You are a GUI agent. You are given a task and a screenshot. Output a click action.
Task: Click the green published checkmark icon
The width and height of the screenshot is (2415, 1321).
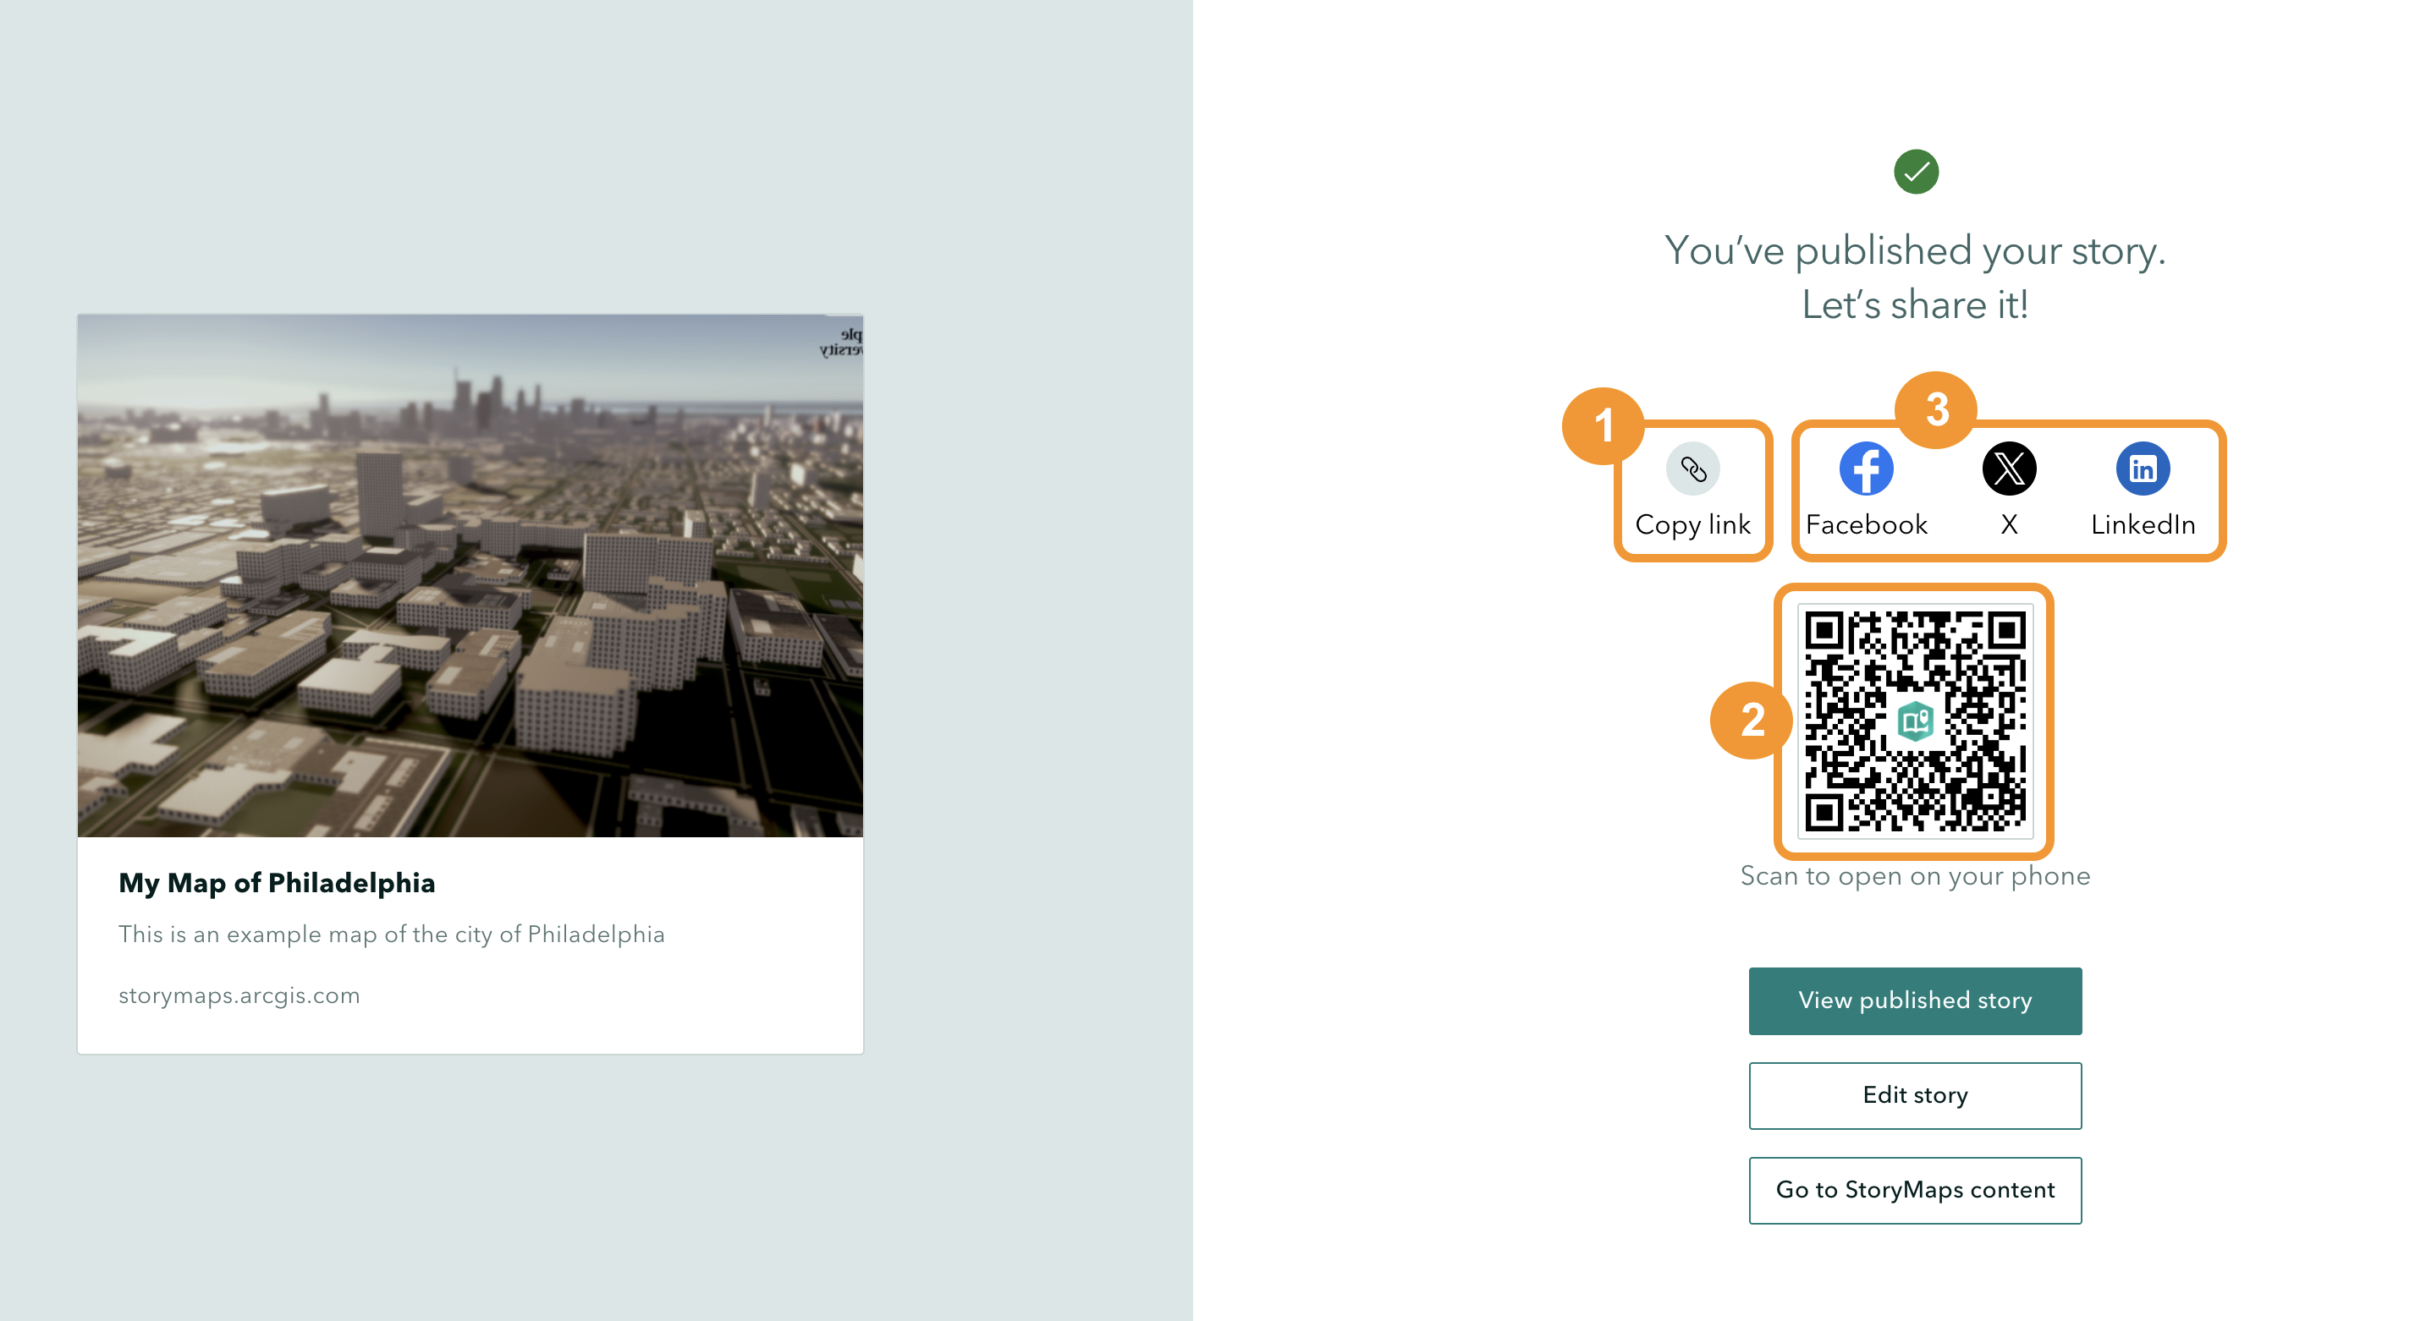tap(1915, 172)
